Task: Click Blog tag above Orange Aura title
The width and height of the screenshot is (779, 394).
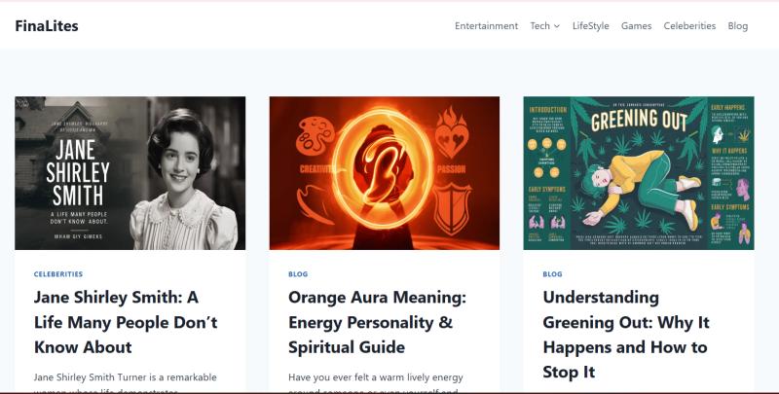Action: tap(298, 274)
